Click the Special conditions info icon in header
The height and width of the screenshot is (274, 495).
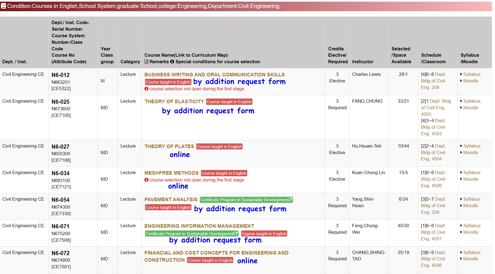[172, 62]
